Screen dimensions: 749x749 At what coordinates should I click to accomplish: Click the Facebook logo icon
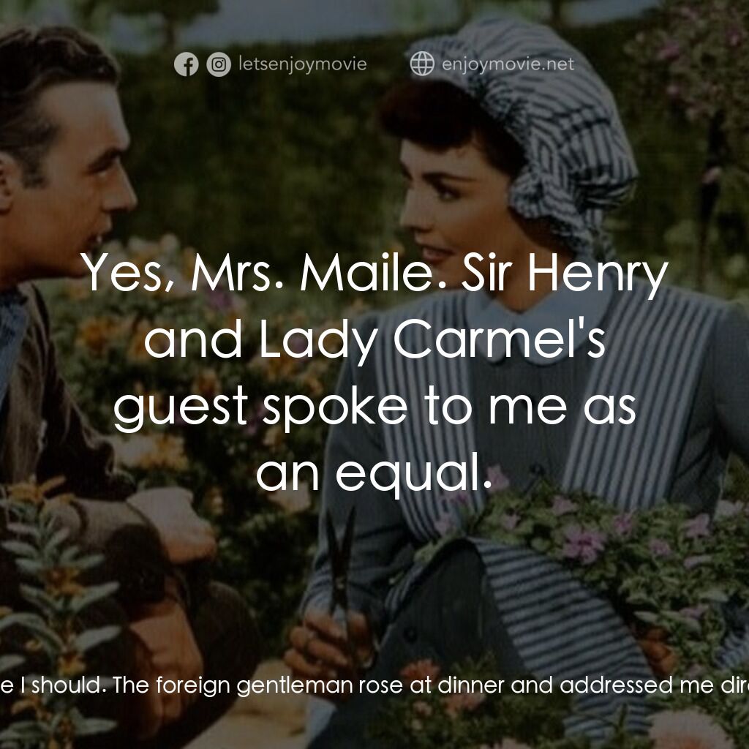tap(187, 64)
